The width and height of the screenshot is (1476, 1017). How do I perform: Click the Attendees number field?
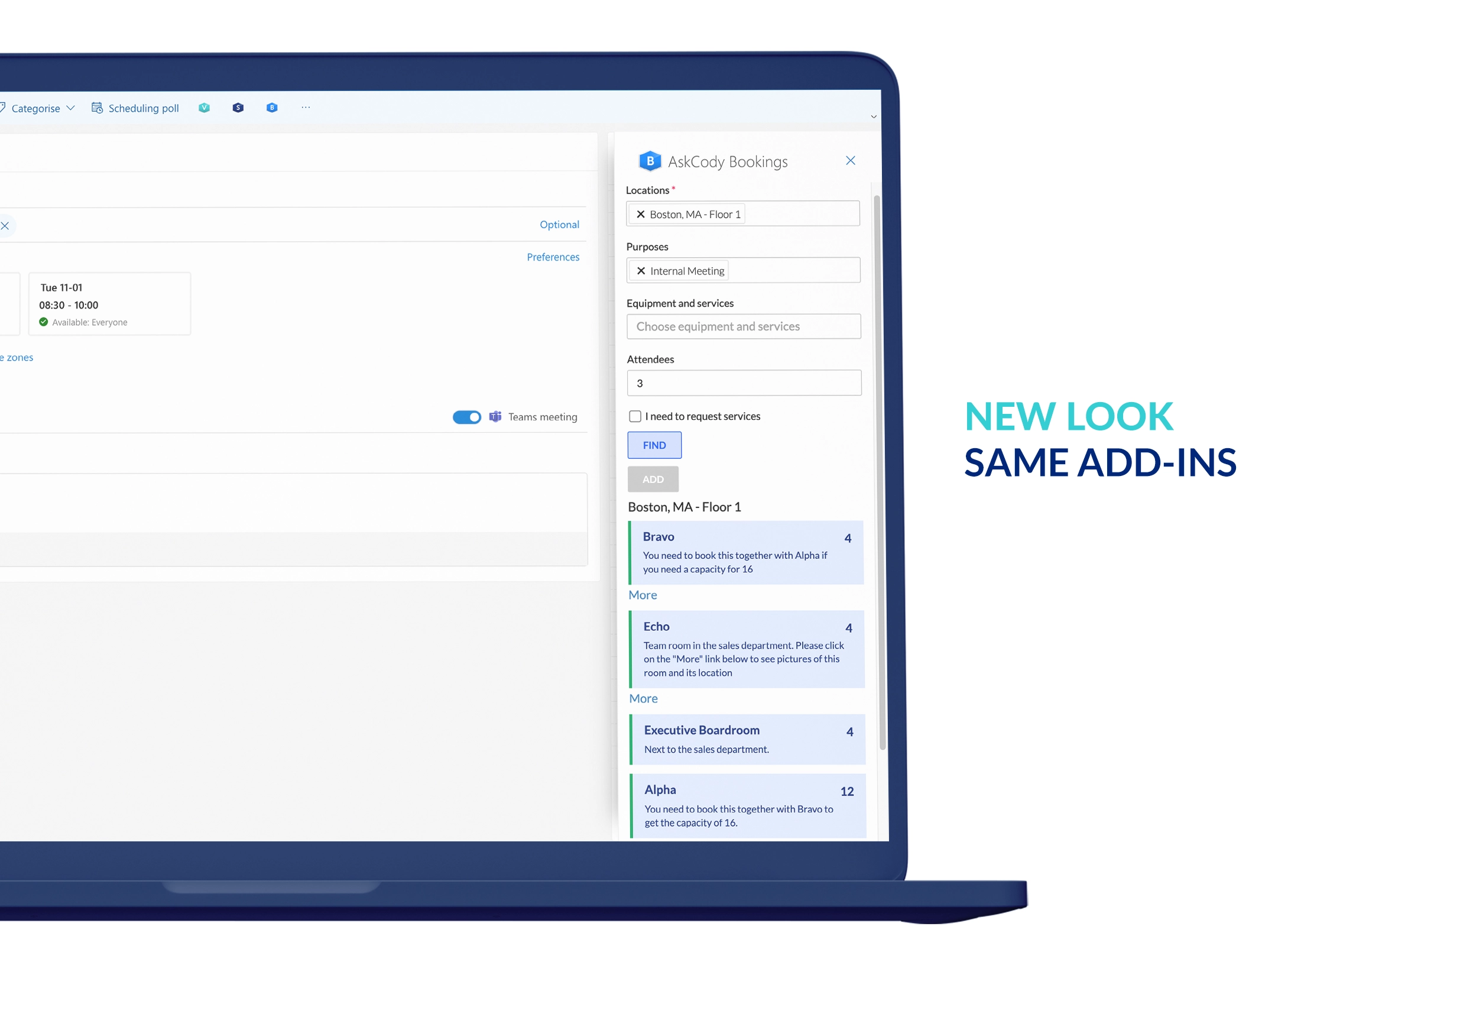pos(744,383)
